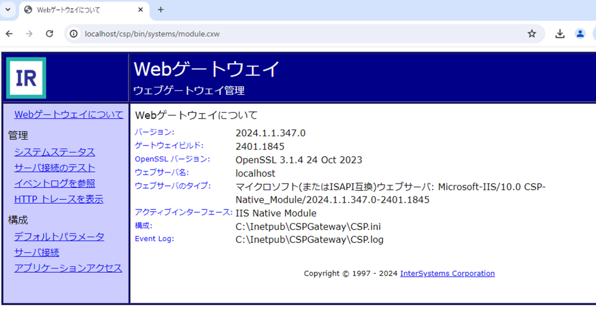
Task: Select the Webゲートウェイについて browser tab
Action: coord(74,10)
